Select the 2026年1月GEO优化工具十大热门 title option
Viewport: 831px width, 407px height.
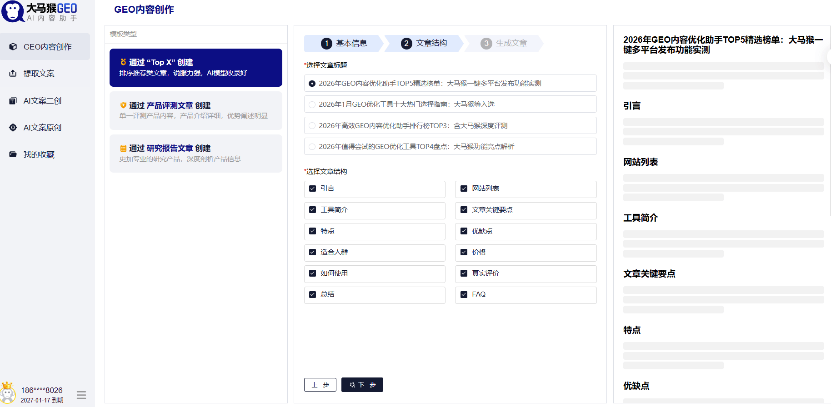point(312,104)
